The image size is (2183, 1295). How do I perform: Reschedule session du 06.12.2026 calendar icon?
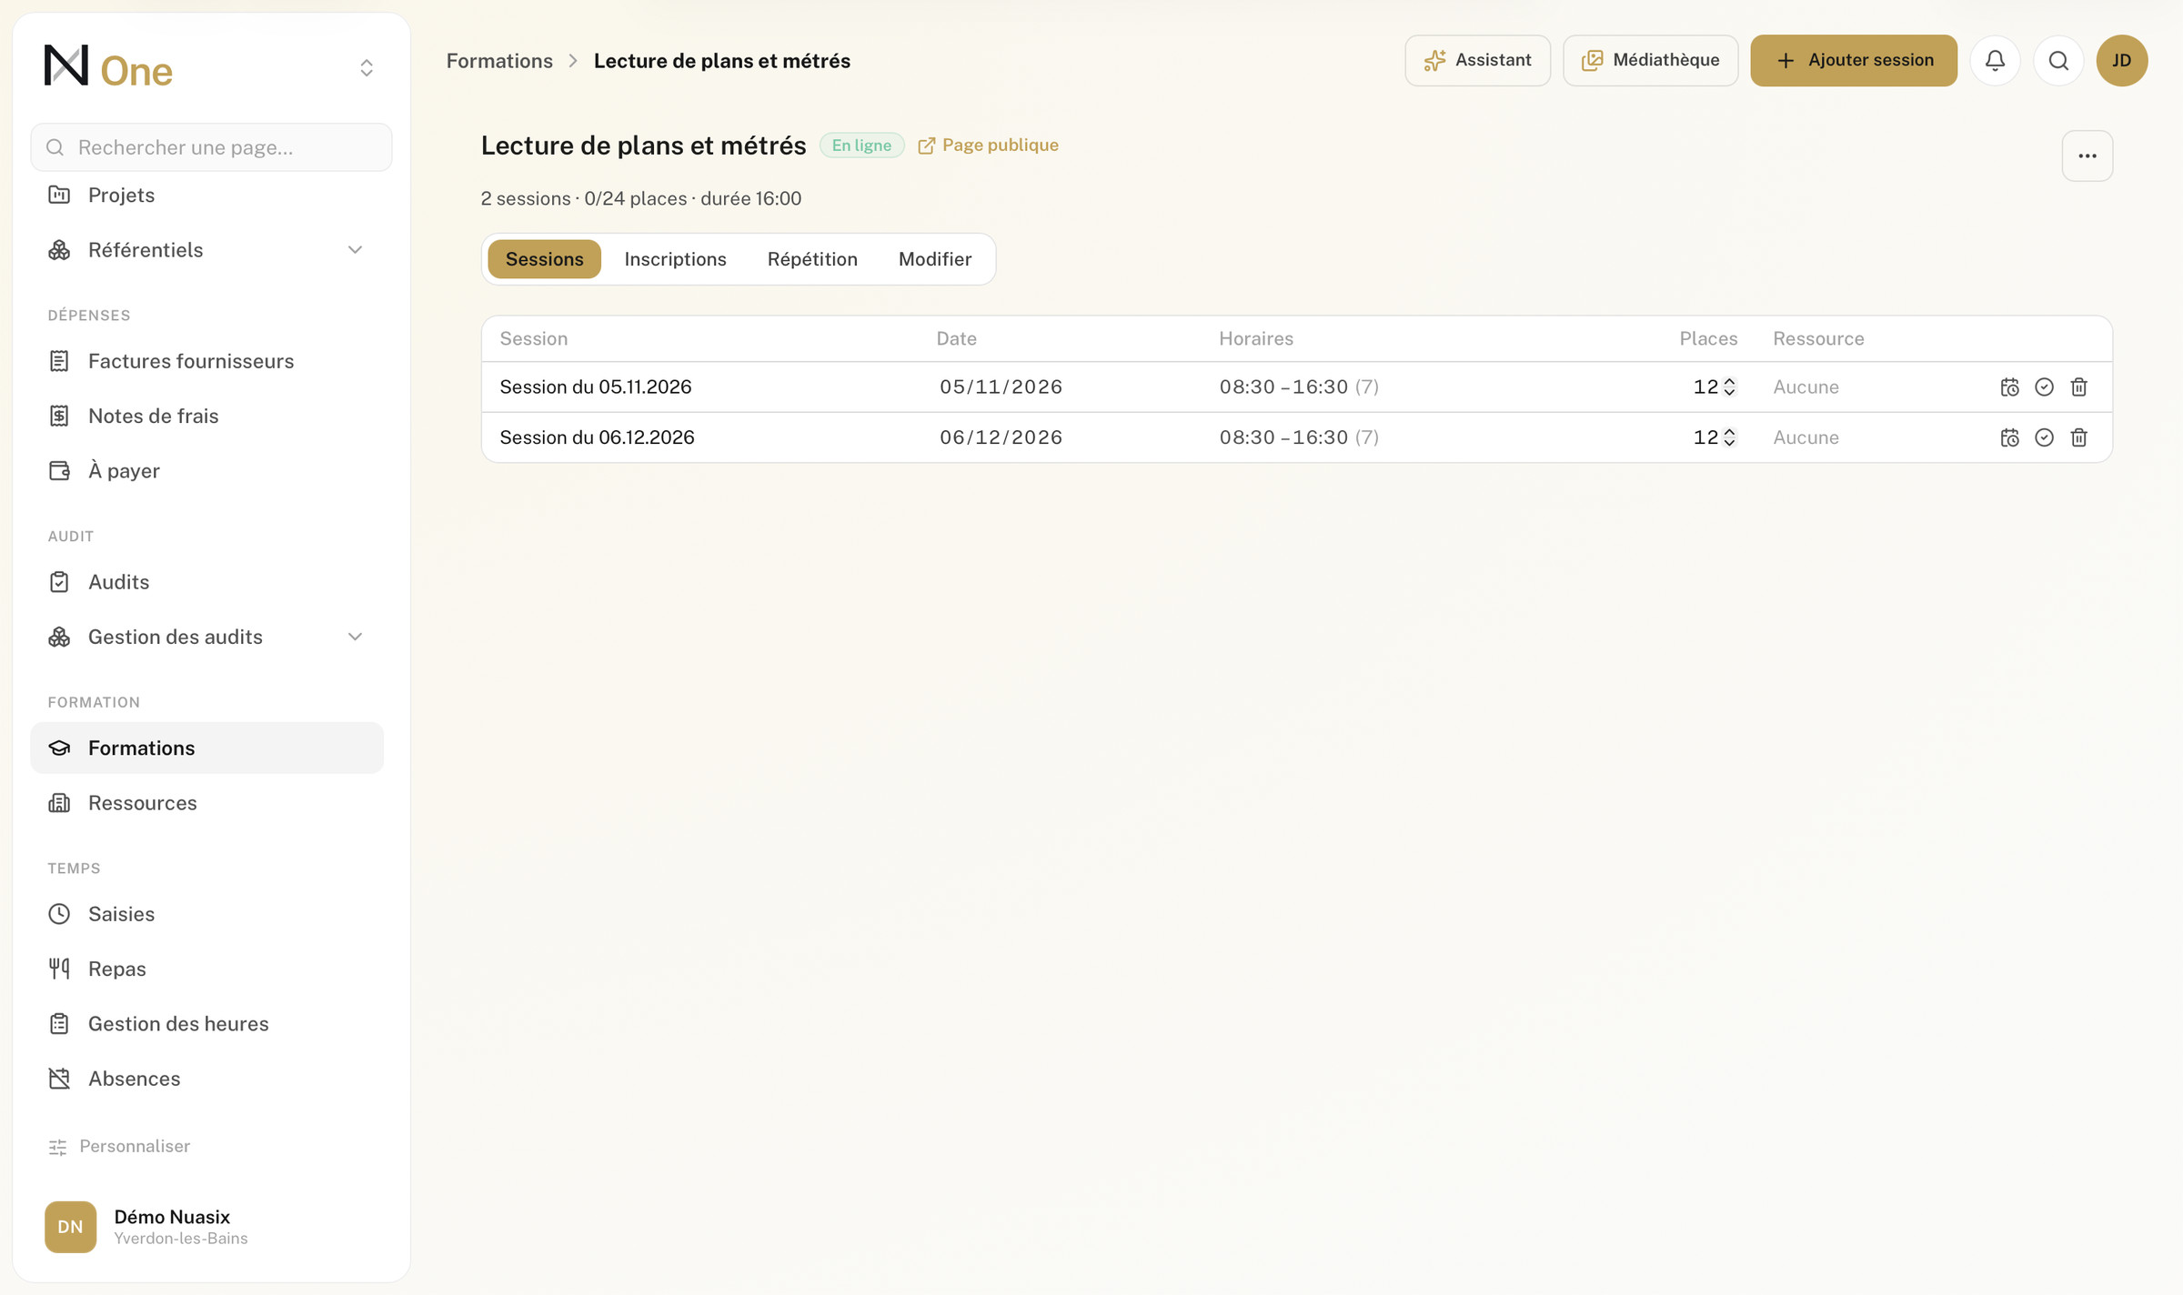[2009, 437]
